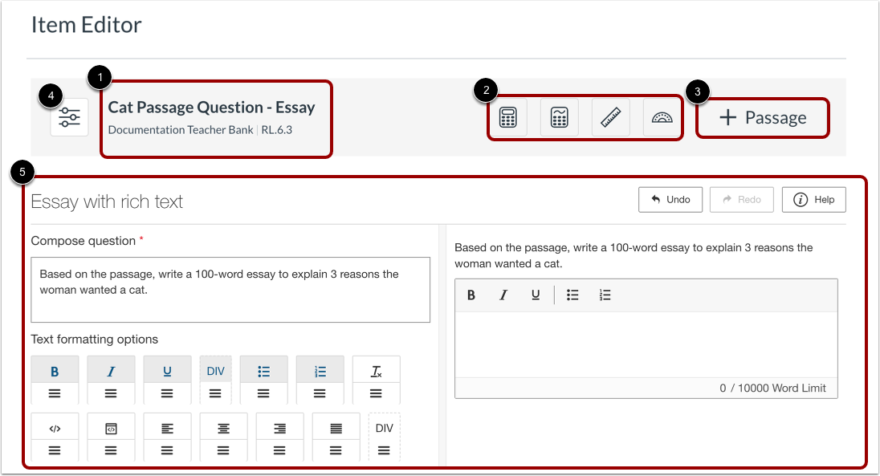This screenshot has height=476, width=880.
Task: Choose the center align formatting option
Action: click(223, 427)
